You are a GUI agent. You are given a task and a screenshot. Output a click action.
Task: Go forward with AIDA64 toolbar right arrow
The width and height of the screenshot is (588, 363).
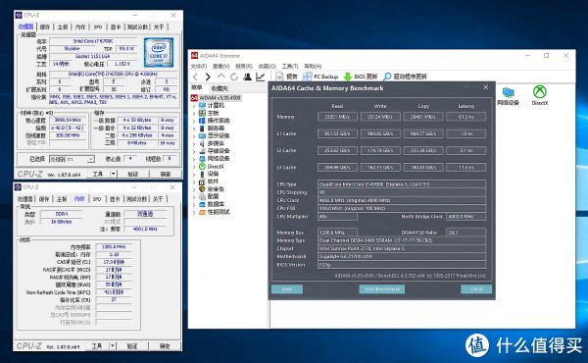(208, 77)
